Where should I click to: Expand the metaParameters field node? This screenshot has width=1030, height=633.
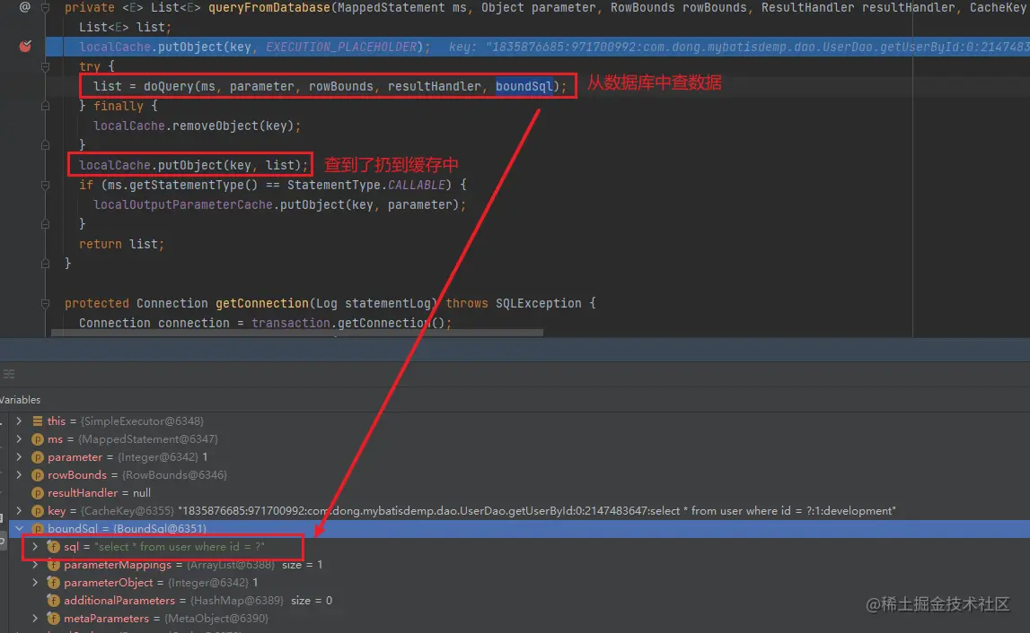(x=36, y=618)
